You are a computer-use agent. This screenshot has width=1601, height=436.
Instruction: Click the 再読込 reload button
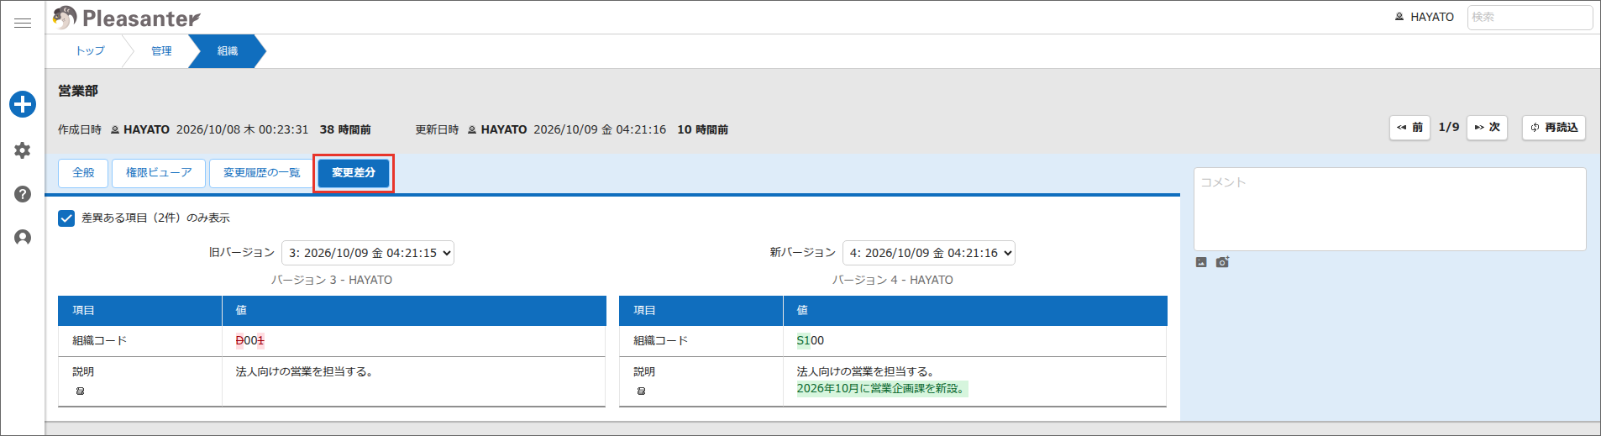pyautogui.click(x=1553, y=128)
